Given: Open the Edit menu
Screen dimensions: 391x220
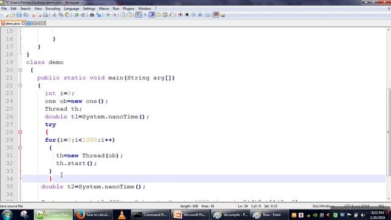Looking at the screenshot, I should coord(13,9).
